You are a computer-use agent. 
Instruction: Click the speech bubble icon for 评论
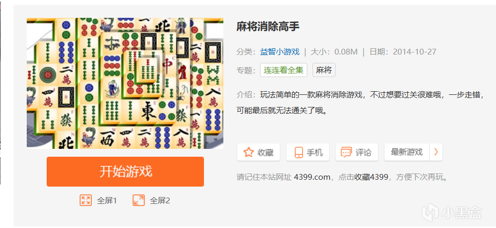346,153
